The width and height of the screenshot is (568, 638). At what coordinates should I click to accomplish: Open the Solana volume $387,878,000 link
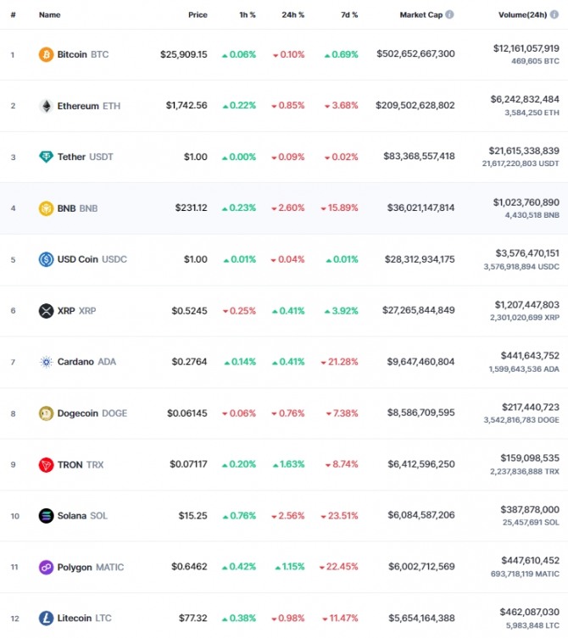(x=530, y=509)
